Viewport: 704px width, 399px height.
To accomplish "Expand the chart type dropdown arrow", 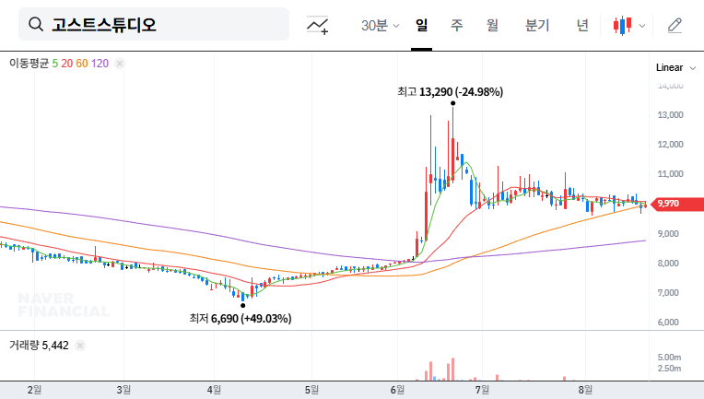I will [x=642, y=26].
